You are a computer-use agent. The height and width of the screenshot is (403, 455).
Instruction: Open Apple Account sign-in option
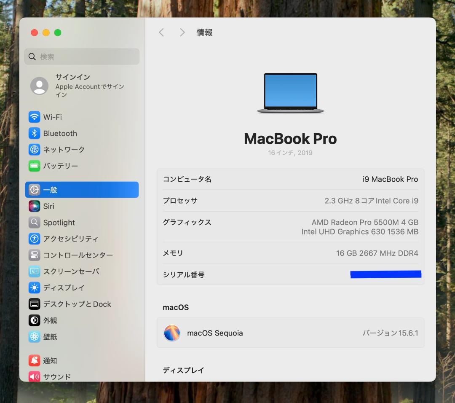click(x=81, y=86)
